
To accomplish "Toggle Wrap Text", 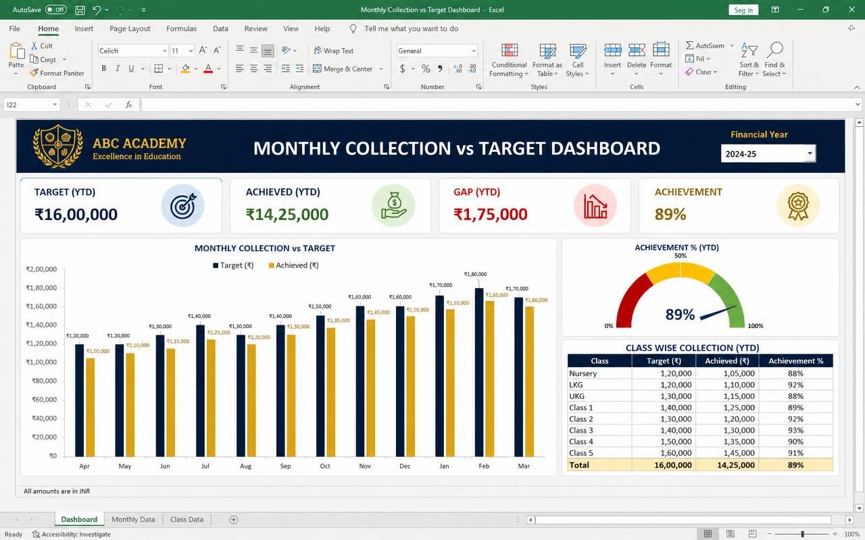I will (x=333, y=51).
